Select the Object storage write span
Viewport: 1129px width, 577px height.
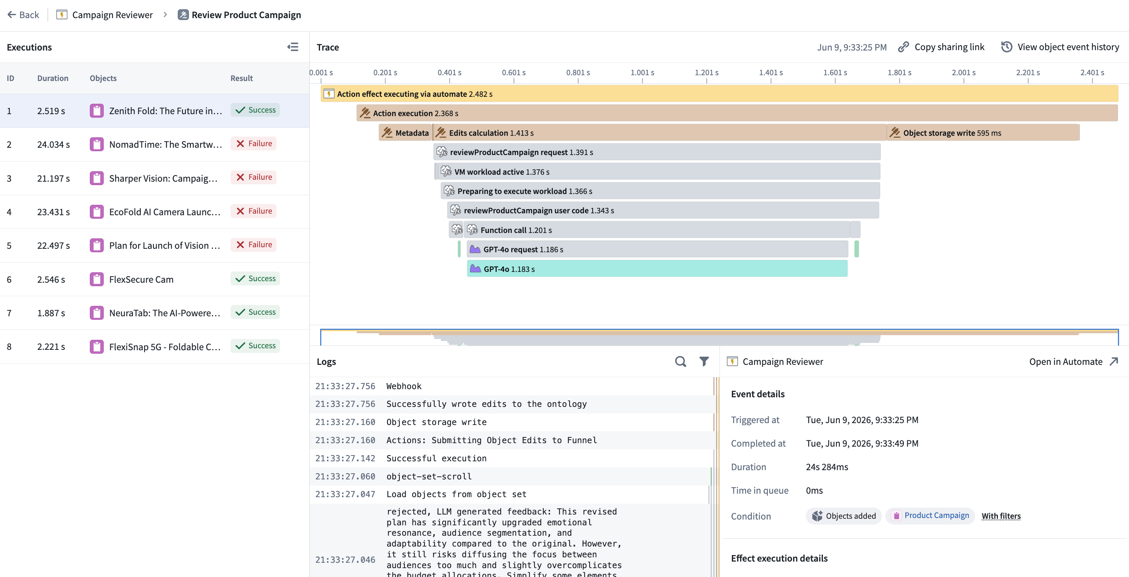point(983,133)
